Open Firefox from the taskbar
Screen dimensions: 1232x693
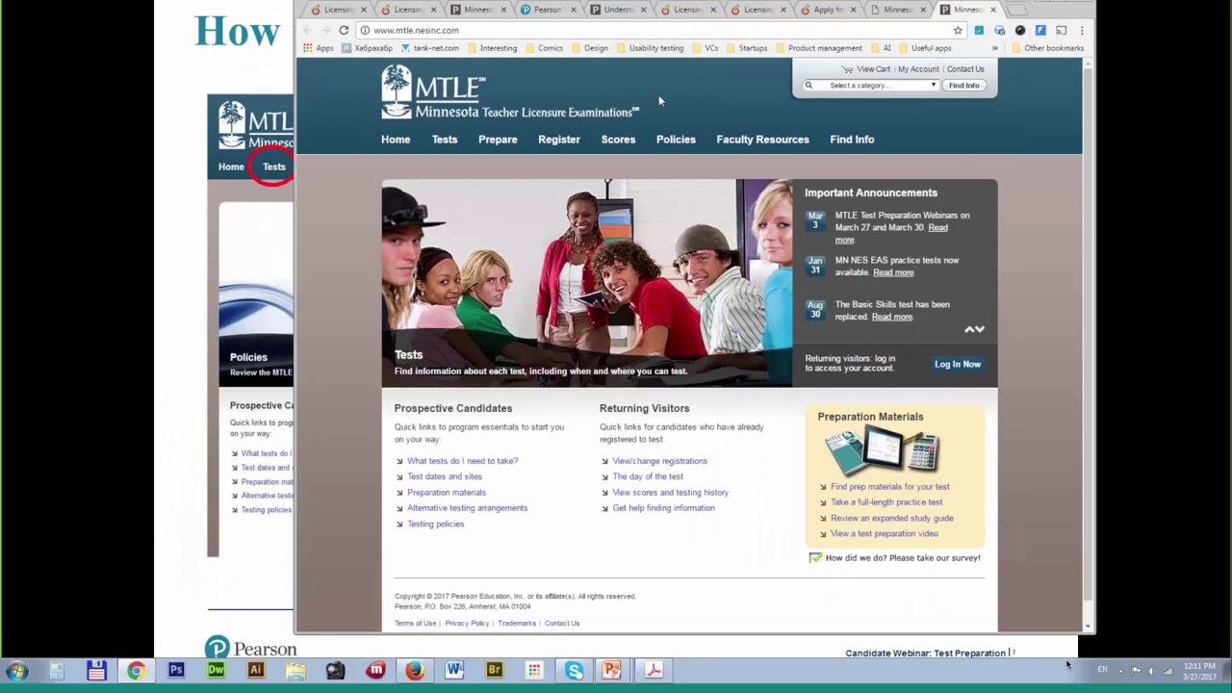click(x=415, y=670)
